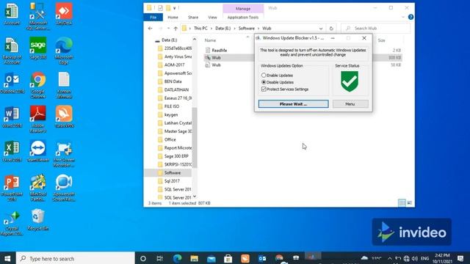Open Crystal Reports desktop icon

[x=12, y=222]
